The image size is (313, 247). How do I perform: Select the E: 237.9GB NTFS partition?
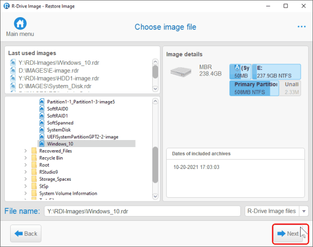point(277,72)
